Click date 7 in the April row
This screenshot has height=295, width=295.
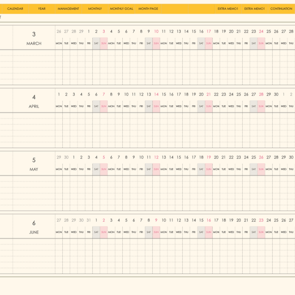[104, 95]
